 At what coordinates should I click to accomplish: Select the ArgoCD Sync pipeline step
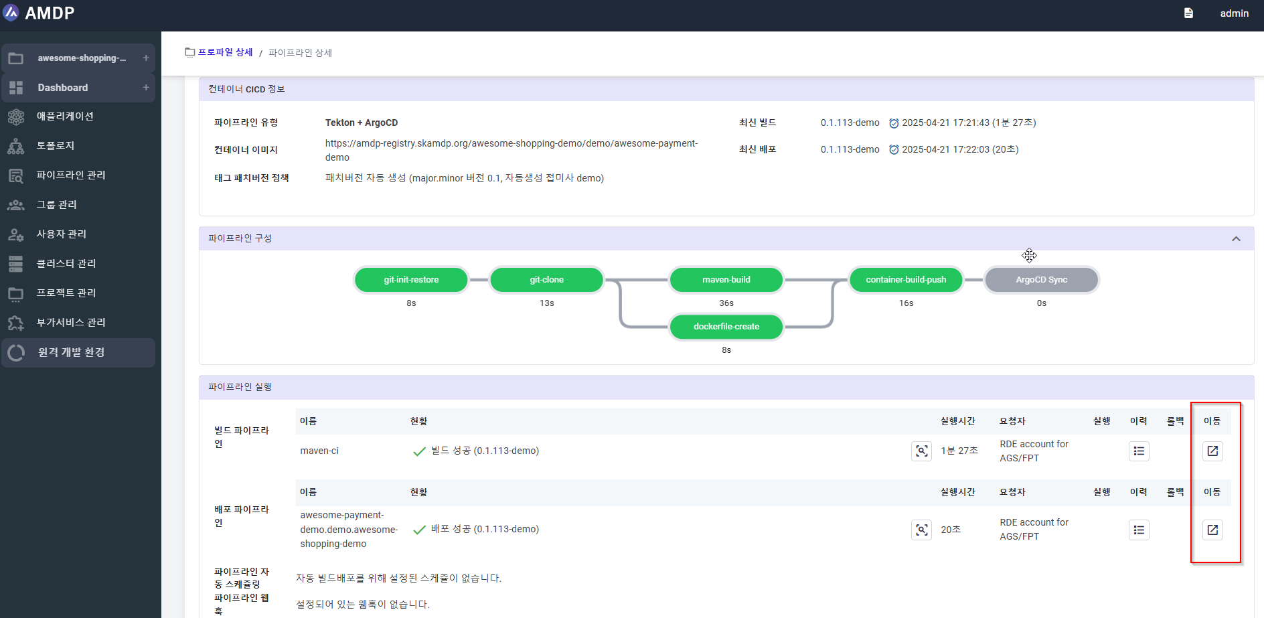click(1042, 280)
